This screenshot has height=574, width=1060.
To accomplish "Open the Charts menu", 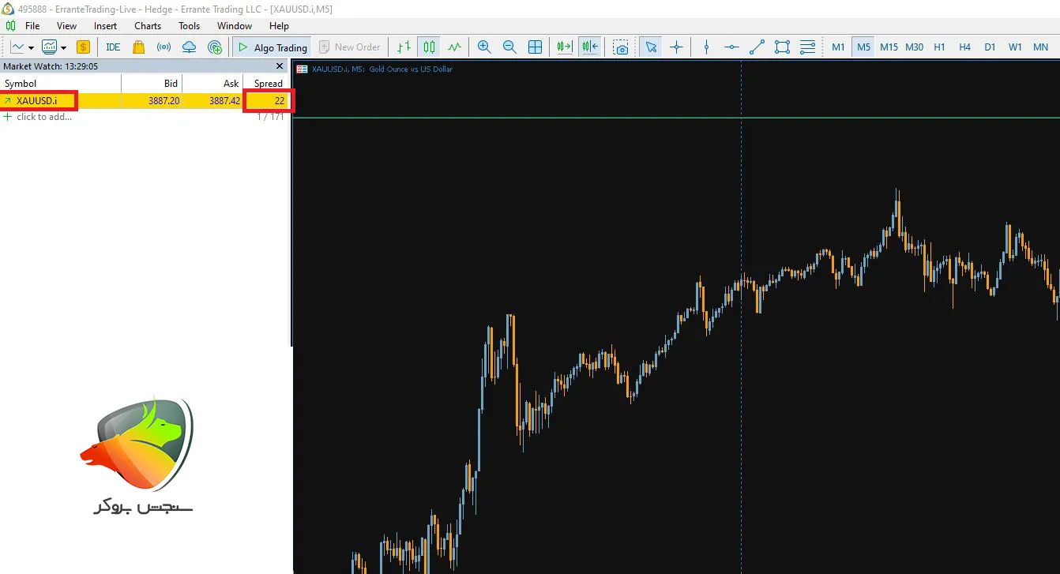I will coord(148,26).
